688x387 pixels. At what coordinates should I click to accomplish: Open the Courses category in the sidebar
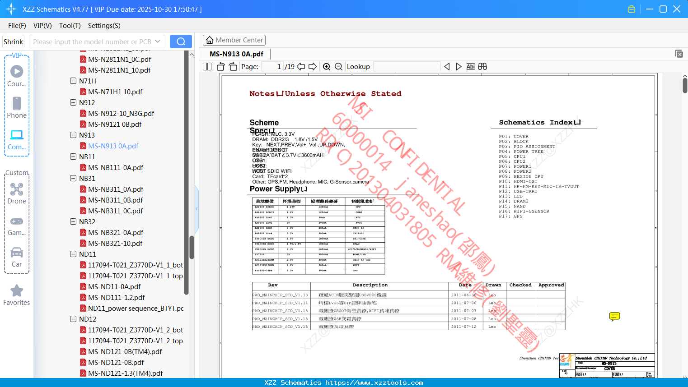[x=17, y=76]
